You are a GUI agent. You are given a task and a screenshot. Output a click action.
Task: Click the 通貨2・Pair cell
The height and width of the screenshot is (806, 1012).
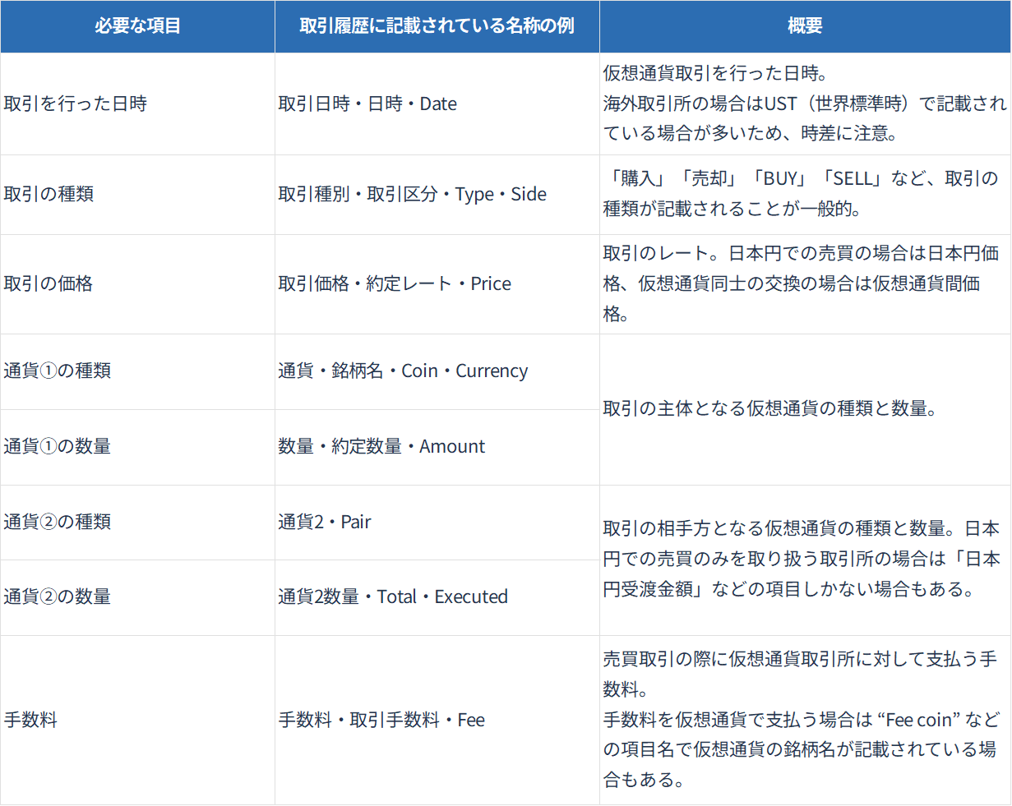click(x=325, y=522)
